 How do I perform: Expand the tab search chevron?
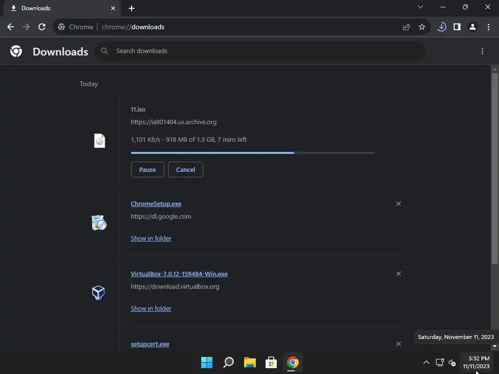coord(421,7)
